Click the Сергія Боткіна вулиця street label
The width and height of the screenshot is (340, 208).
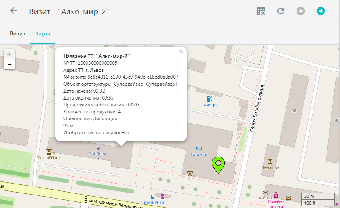(257, 108)
